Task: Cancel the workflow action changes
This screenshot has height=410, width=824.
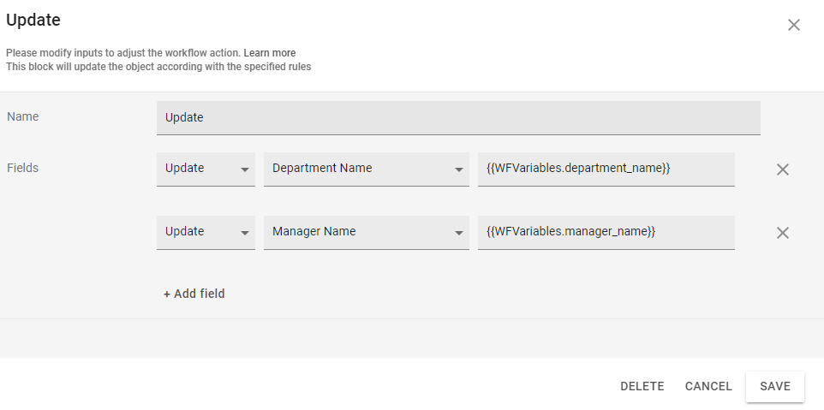Action: tap(708, 386)
